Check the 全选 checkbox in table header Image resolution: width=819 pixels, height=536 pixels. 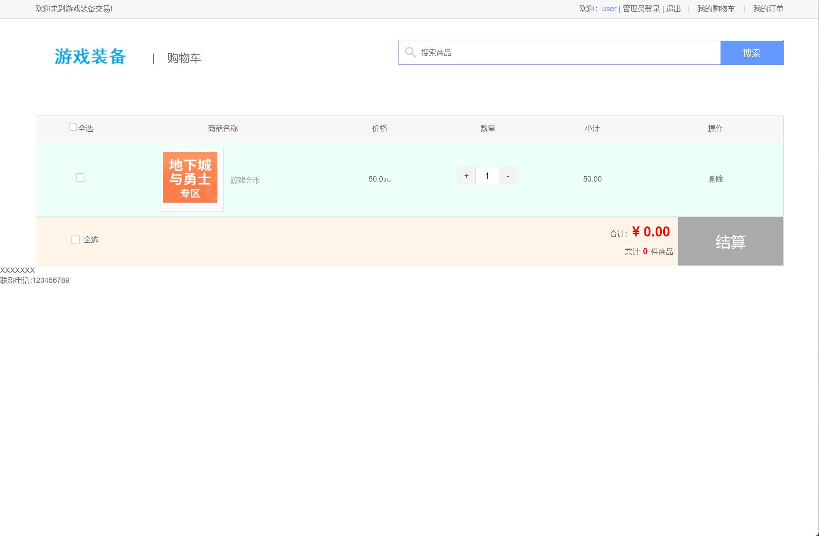point(72,126)
